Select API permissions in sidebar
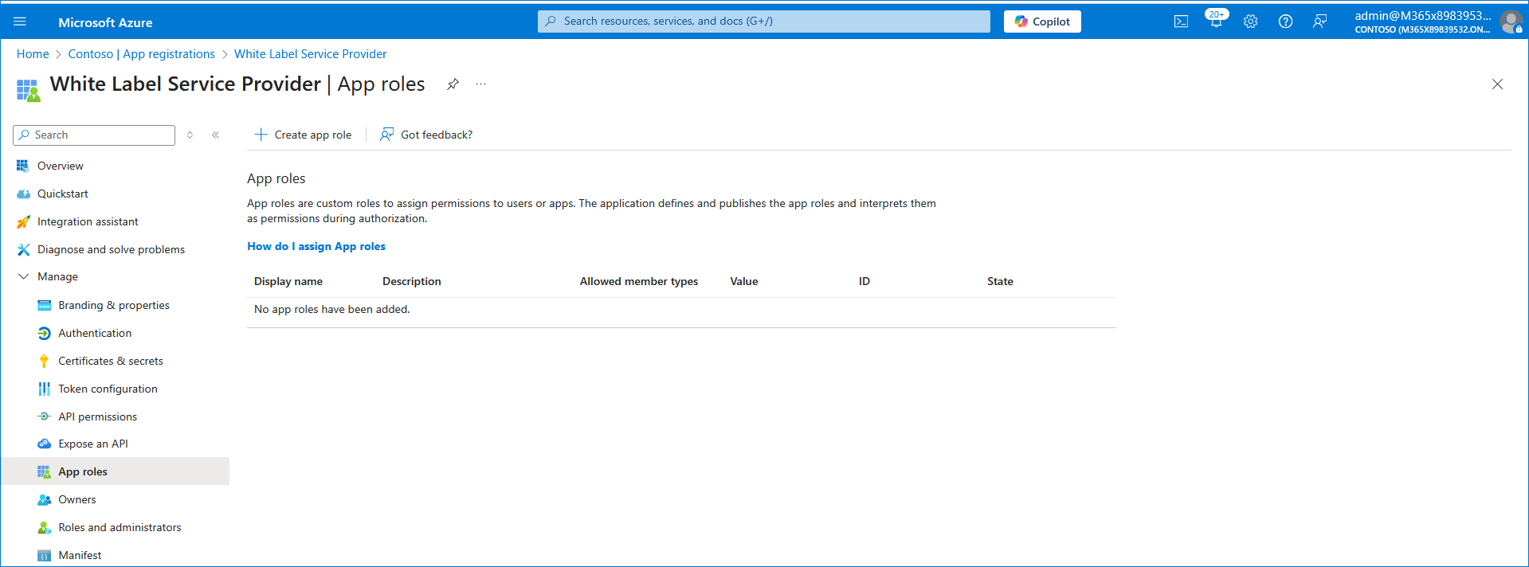Viewport: 1529px width, 567px height. pos(97,416)
